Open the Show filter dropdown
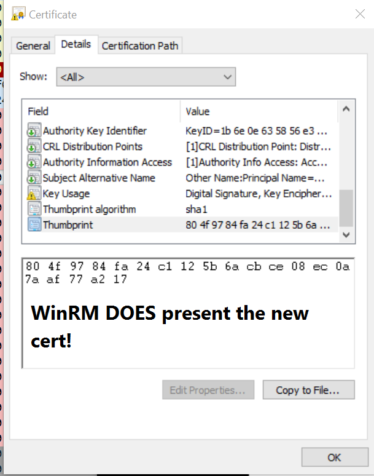 [x=146, y=77]
